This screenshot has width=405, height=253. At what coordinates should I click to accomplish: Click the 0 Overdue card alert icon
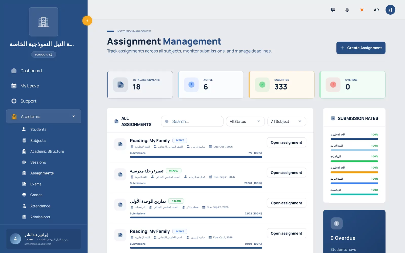click(337, 223)
